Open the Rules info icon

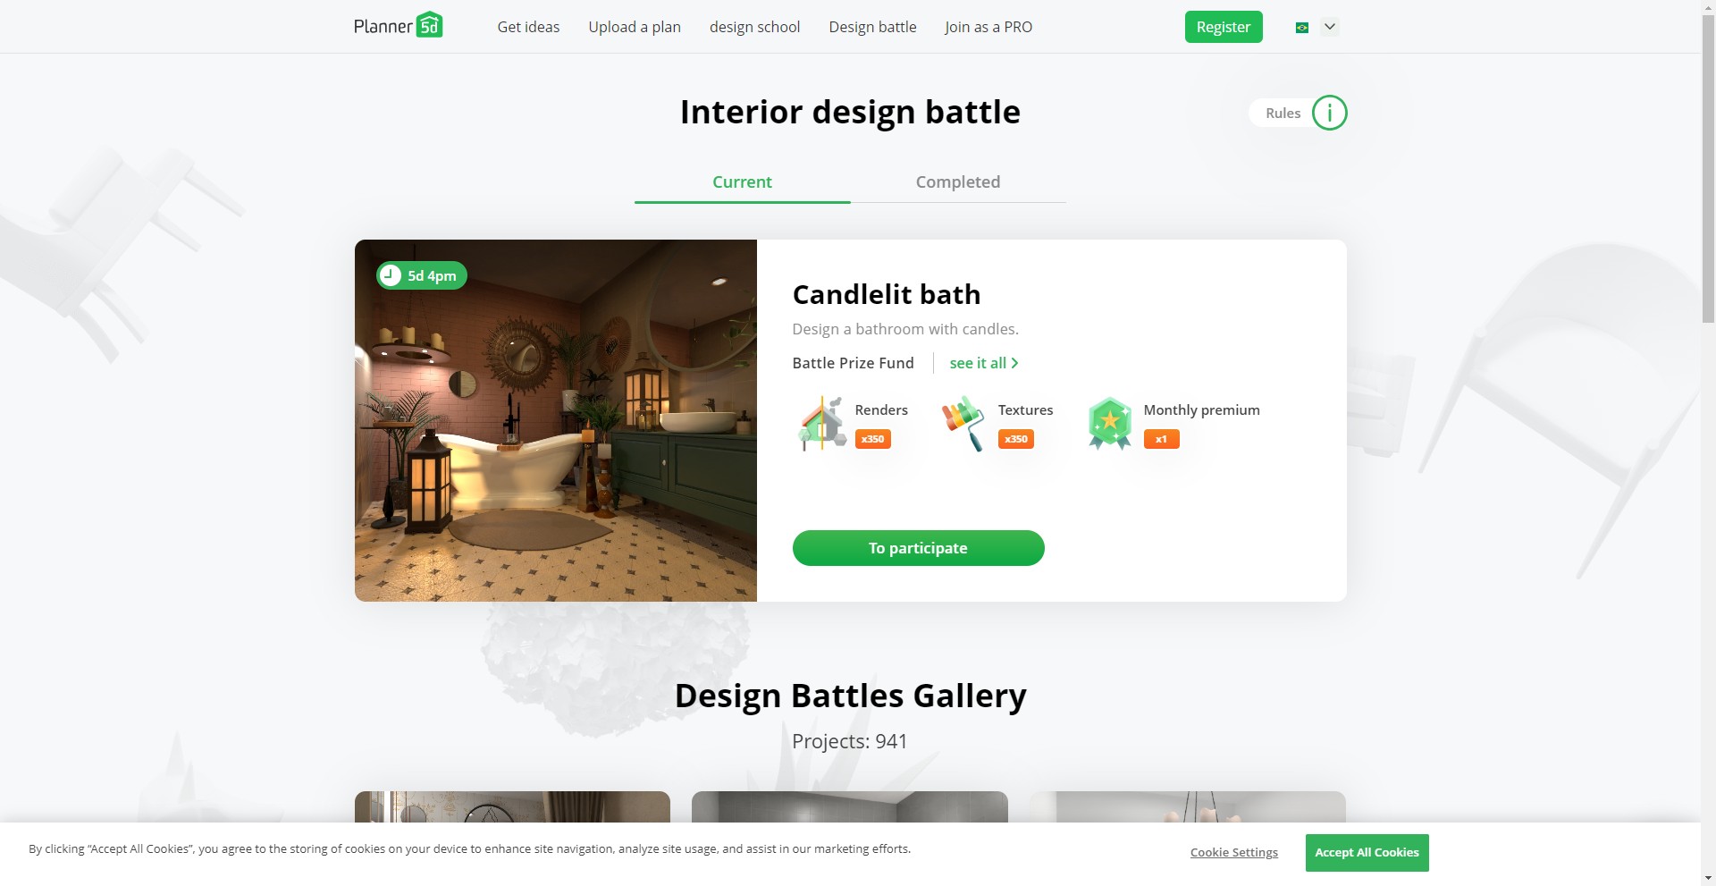[1329, 113]
